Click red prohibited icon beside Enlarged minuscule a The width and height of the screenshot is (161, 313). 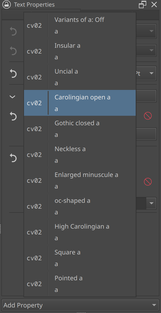[x=148, y=182]
